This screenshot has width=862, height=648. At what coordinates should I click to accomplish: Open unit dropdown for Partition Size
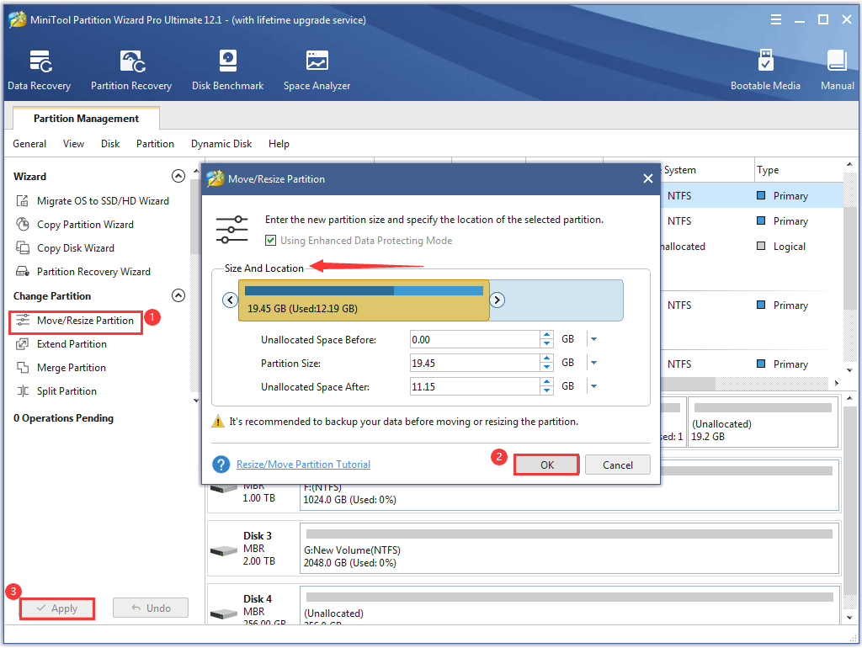point(593,364)
